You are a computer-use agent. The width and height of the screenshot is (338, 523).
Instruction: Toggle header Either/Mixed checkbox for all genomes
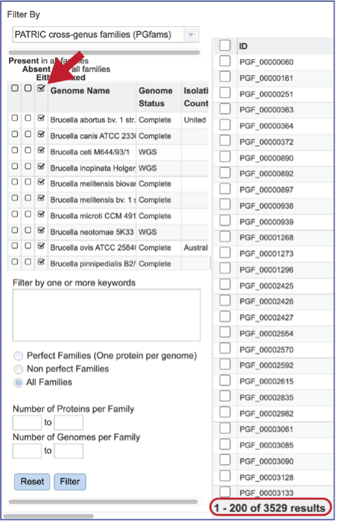pyautogui.click(x=41, y=88)
